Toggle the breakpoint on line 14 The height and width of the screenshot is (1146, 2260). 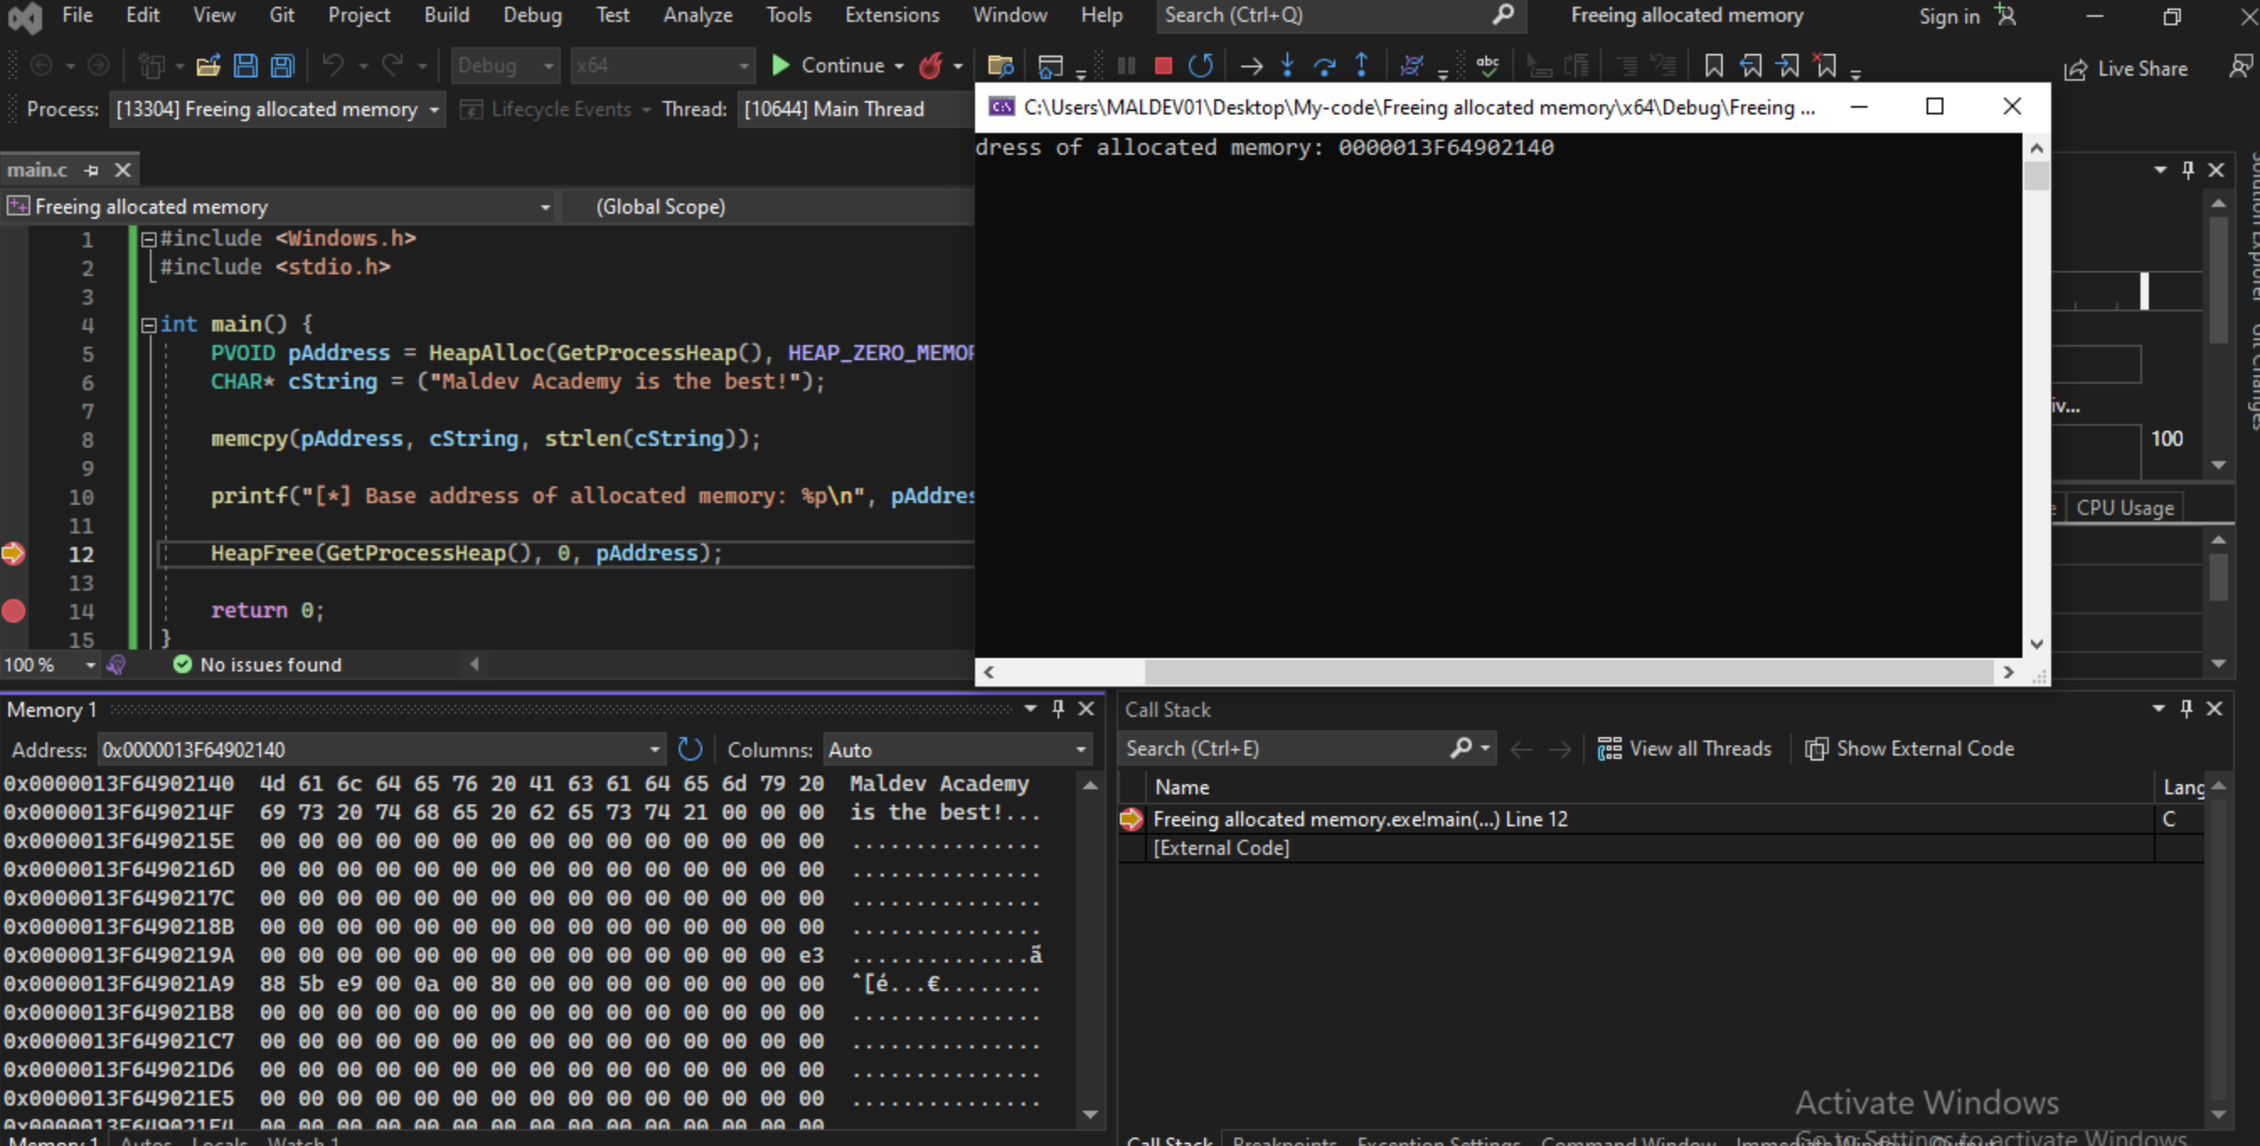14,611
